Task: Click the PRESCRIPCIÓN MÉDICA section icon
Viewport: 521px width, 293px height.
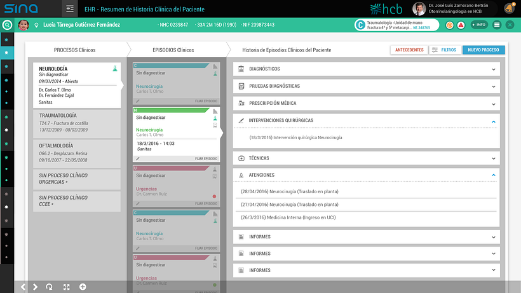Action: (x=241, y=104)
